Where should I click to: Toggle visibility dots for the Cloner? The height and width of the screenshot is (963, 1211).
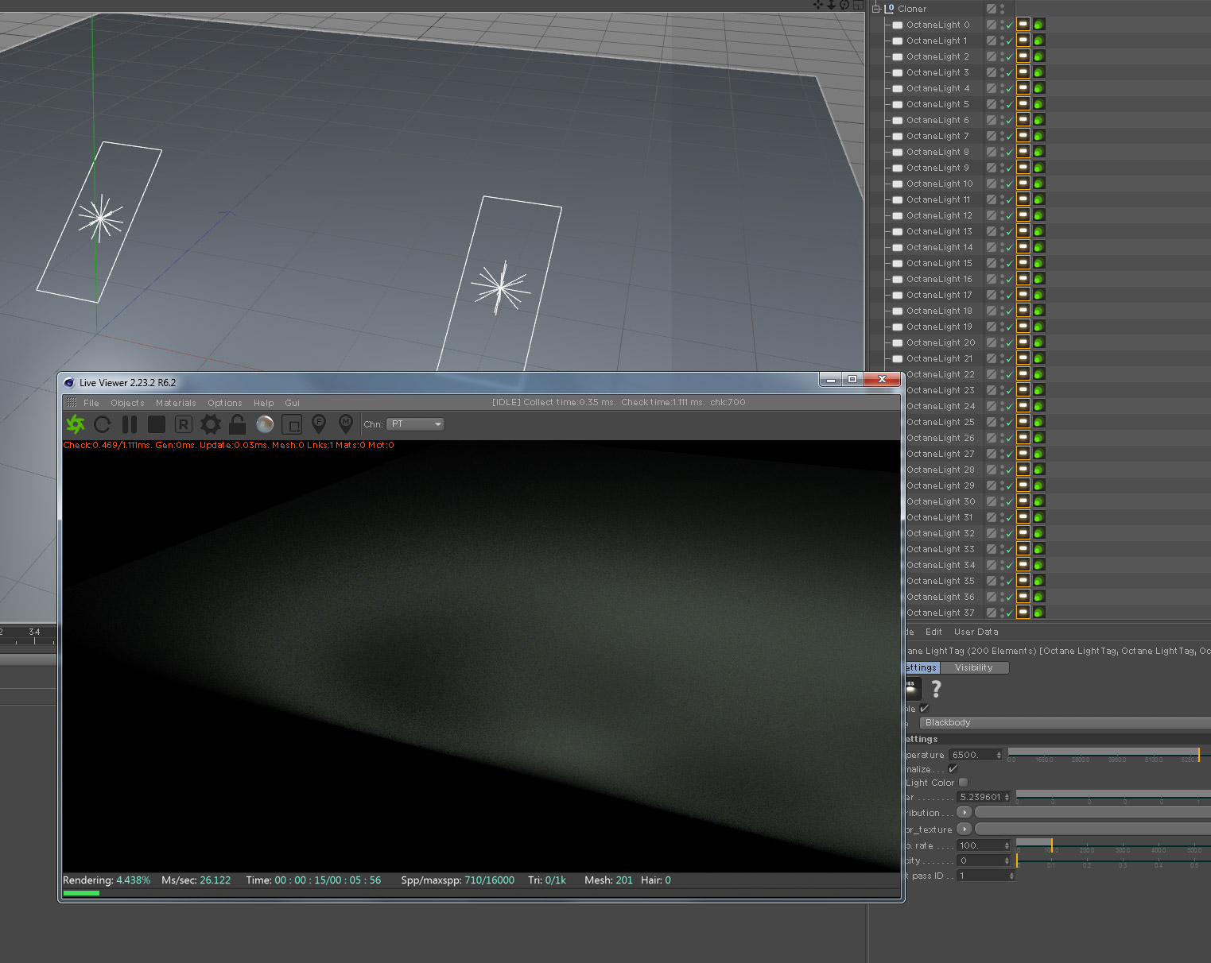pos(1002,9)
